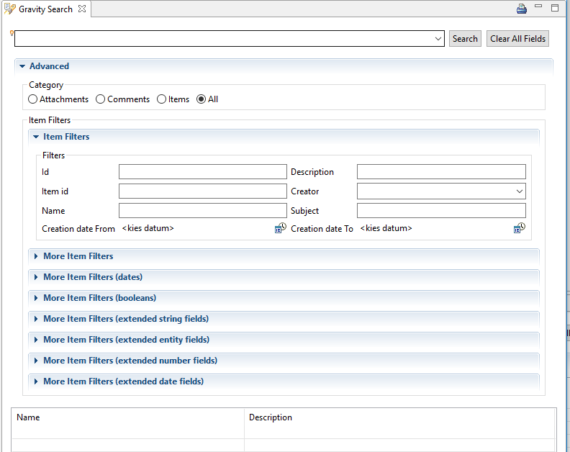This screenshot has width=570, height=452.
Task: Open the search query history dropdown
Action: point(438,39)
